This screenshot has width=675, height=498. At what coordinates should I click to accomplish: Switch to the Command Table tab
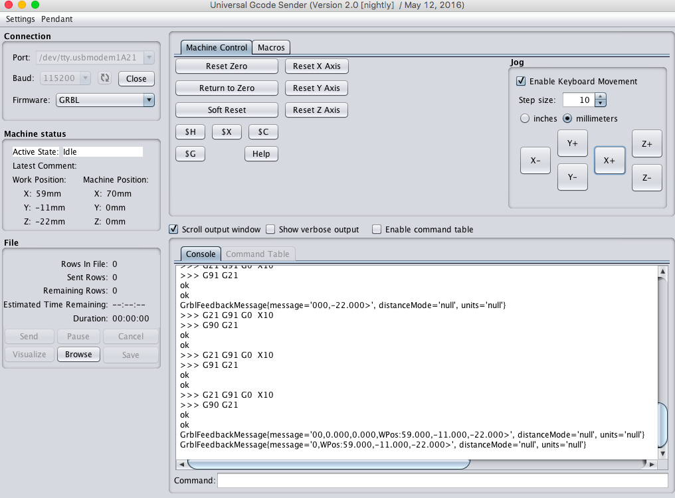coord(257,254)
